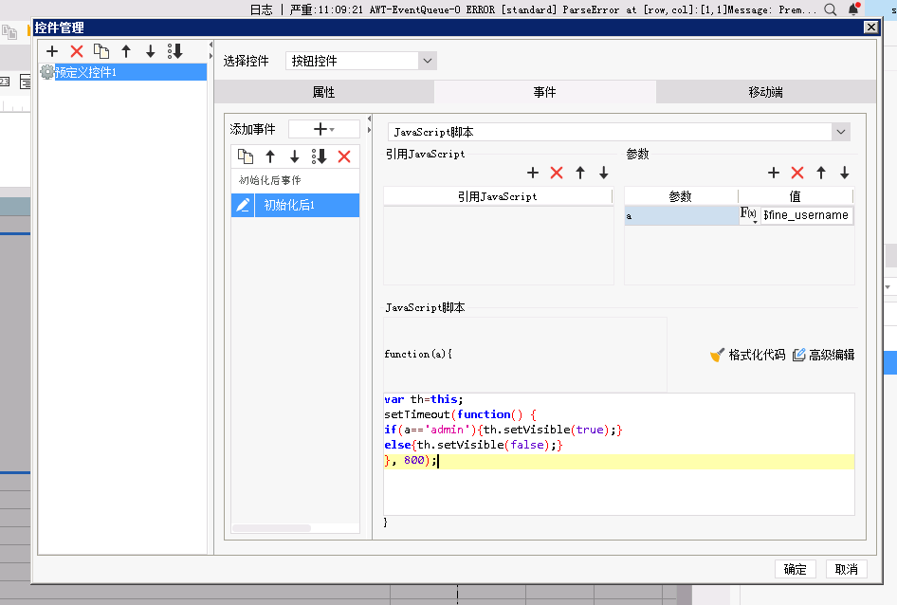Open the 按钮控件 widget type dropdown
Screen dimensions: 897x605
(428, 61)
